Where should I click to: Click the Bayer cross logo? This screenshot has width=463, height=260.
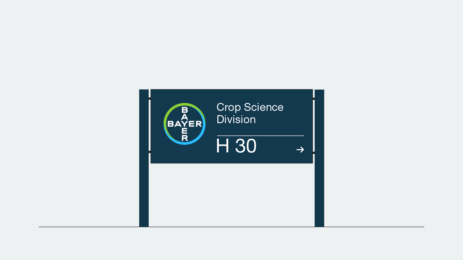(184, 124)
